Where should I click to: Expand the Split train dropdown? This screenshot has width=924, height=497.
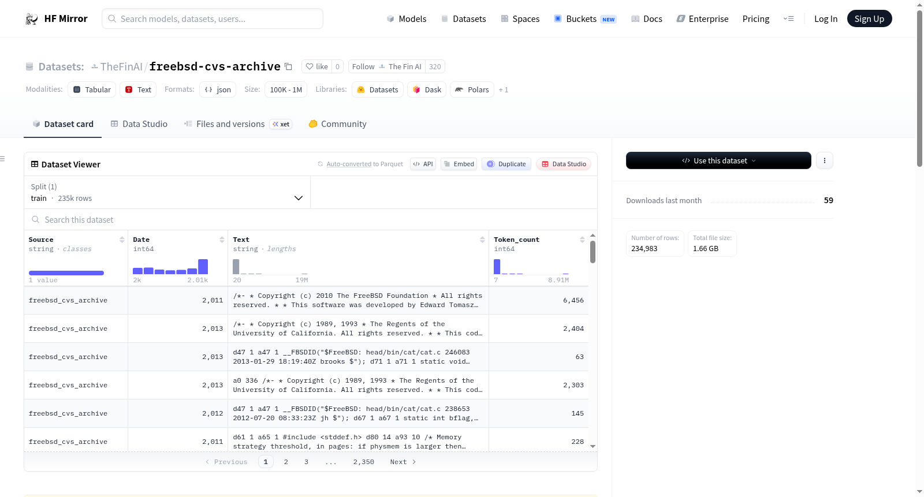(x=167, y=192)
